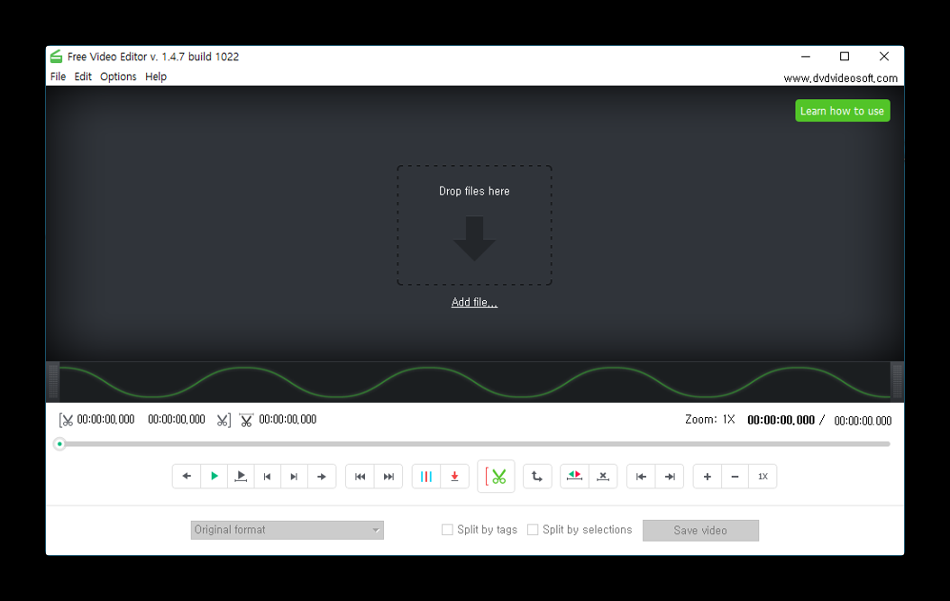
Task: Click the large green scissors cut button
Action: pyautogui.click(x=496, y=476)
